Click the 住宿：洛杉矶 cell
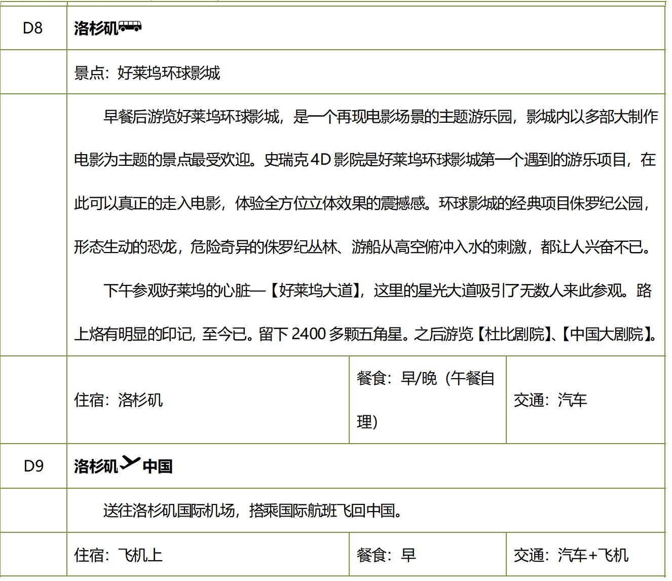672x581 pixels. coord(119,400)
